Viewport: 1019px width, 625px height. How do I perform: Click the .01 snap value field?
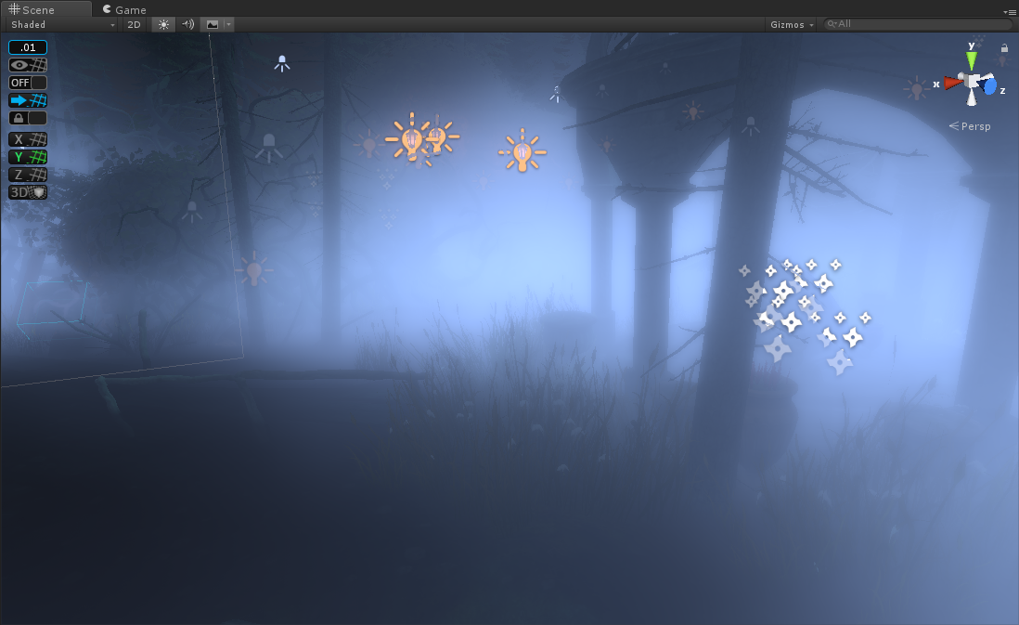[x=28, y=47]
